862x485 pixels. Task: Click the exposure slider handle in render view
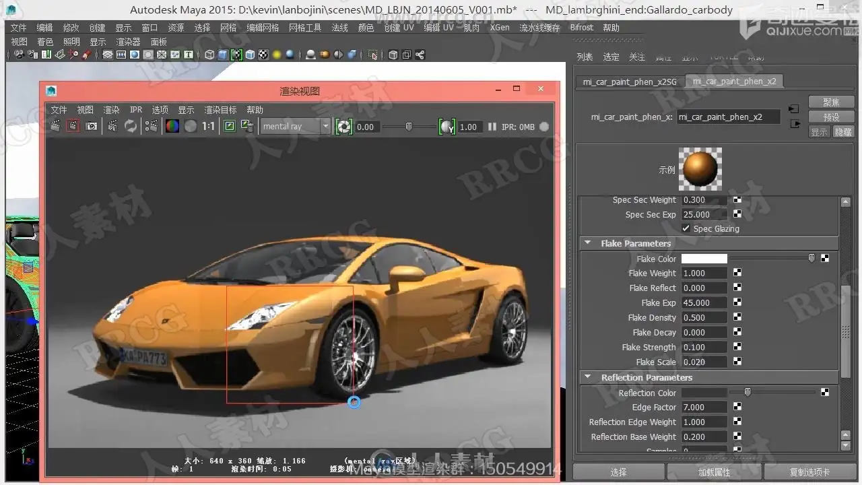click(408, 126)
